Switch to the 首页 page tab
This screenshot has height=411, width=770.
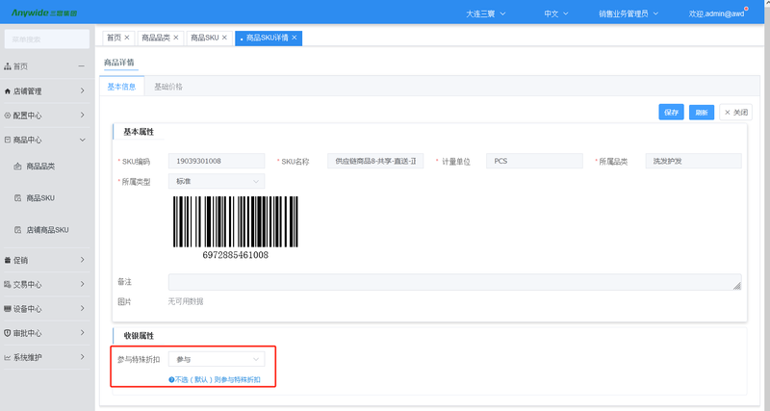114,38
